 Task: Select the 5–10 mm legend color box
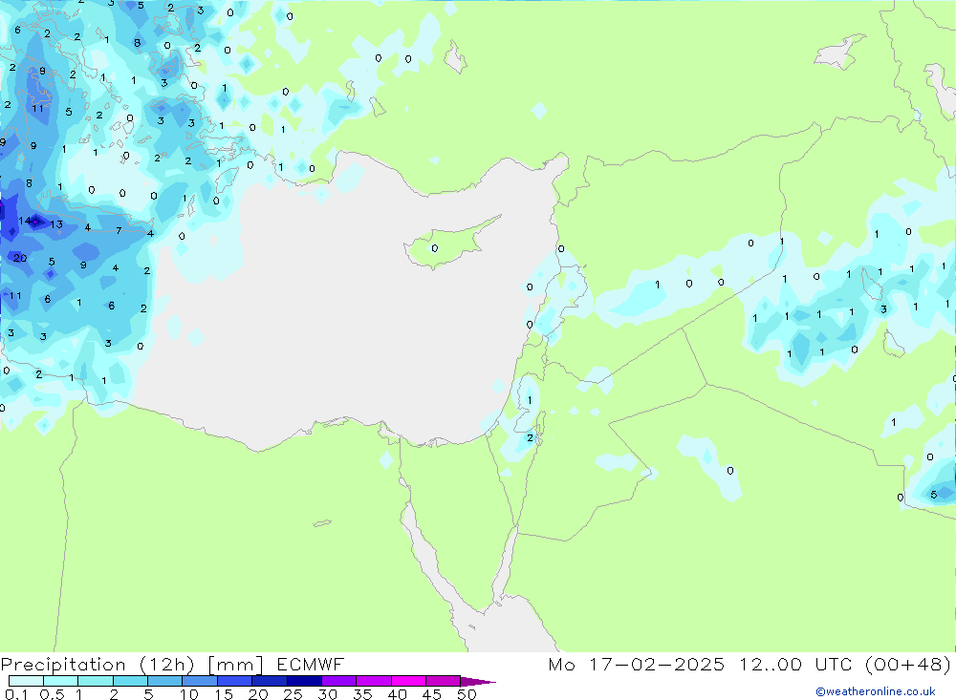tap(165, 681)
